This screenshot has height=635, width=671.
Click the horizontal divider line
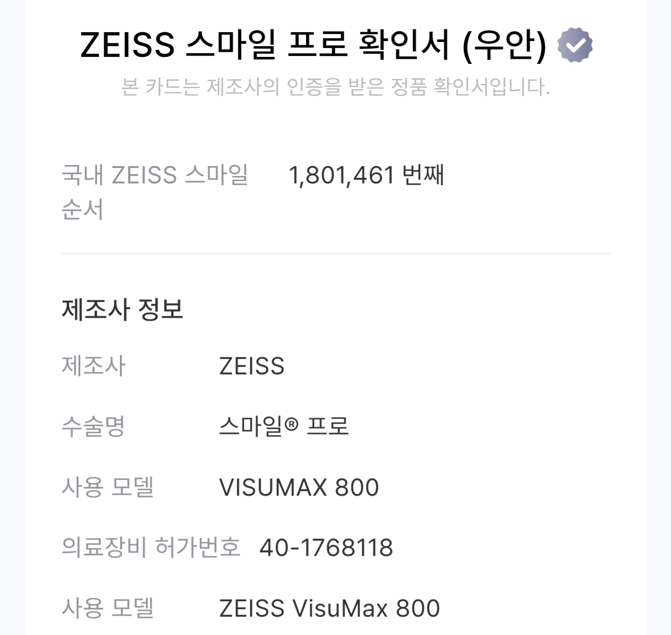[x=335, y=254]
